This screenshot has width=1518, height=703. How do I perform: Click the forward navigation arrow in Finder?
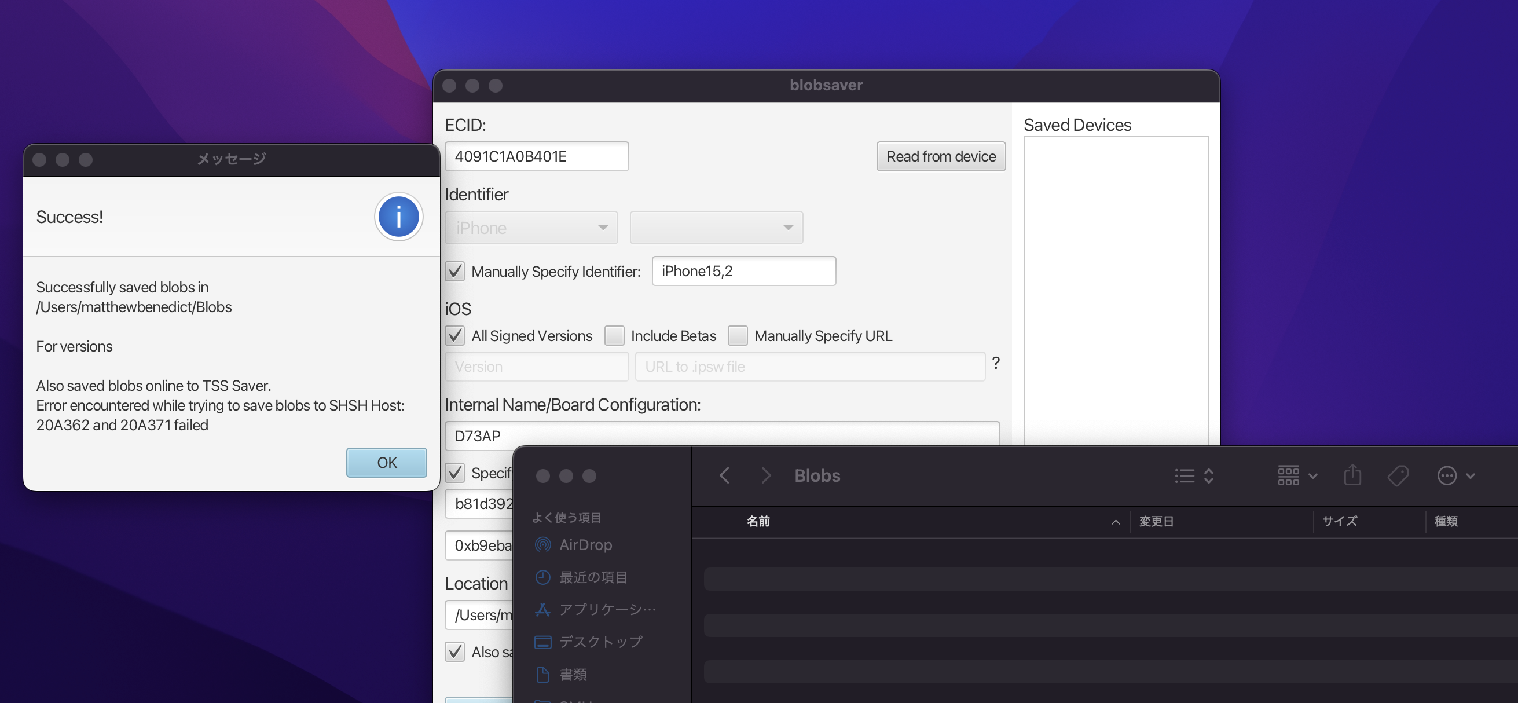[x=765, y=475]
